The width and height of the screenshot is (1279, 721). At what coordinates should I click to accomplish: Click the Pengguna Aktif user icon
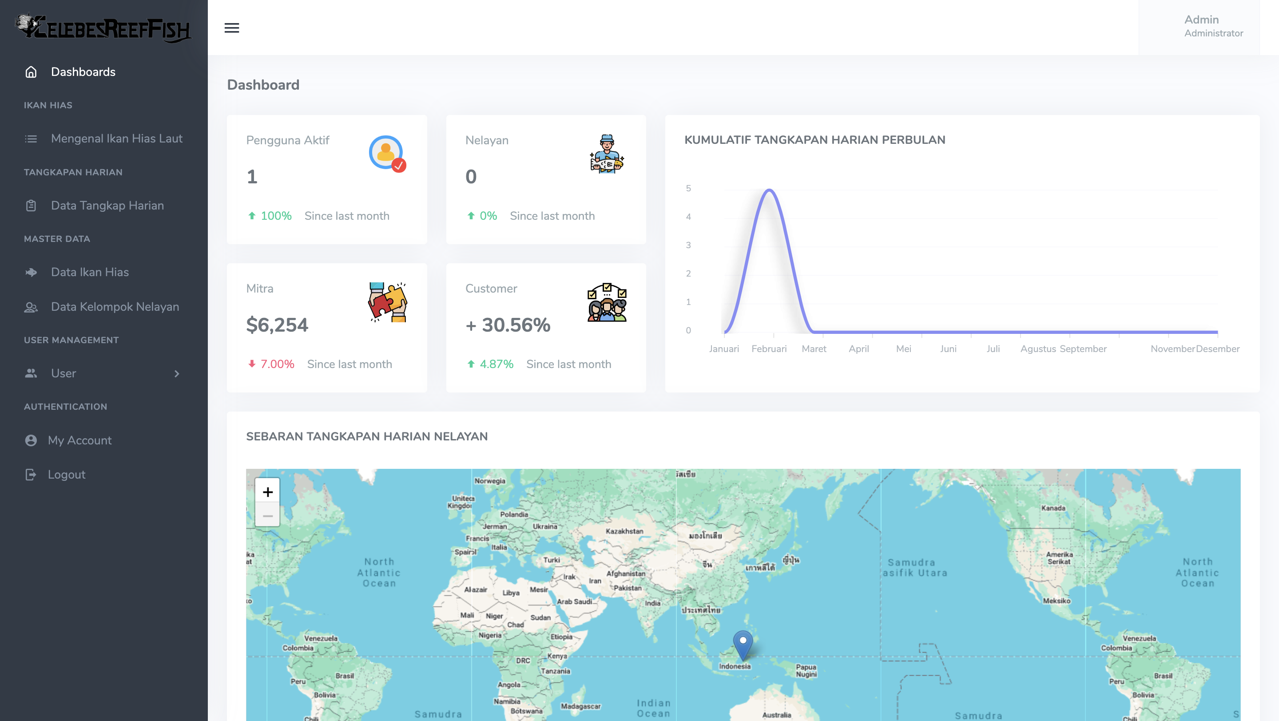coord(387,153)
